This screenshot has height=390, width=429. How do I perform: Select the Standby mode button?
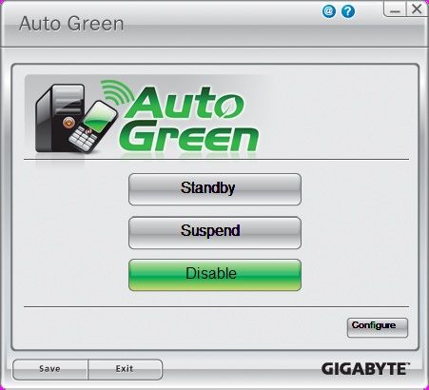pos(215,189)
